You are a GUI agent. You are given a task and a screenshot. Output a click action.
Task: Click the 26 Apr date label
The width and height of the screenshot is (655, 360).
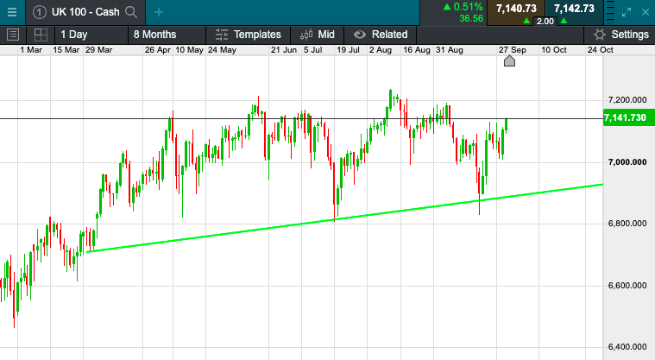point(157,50)
